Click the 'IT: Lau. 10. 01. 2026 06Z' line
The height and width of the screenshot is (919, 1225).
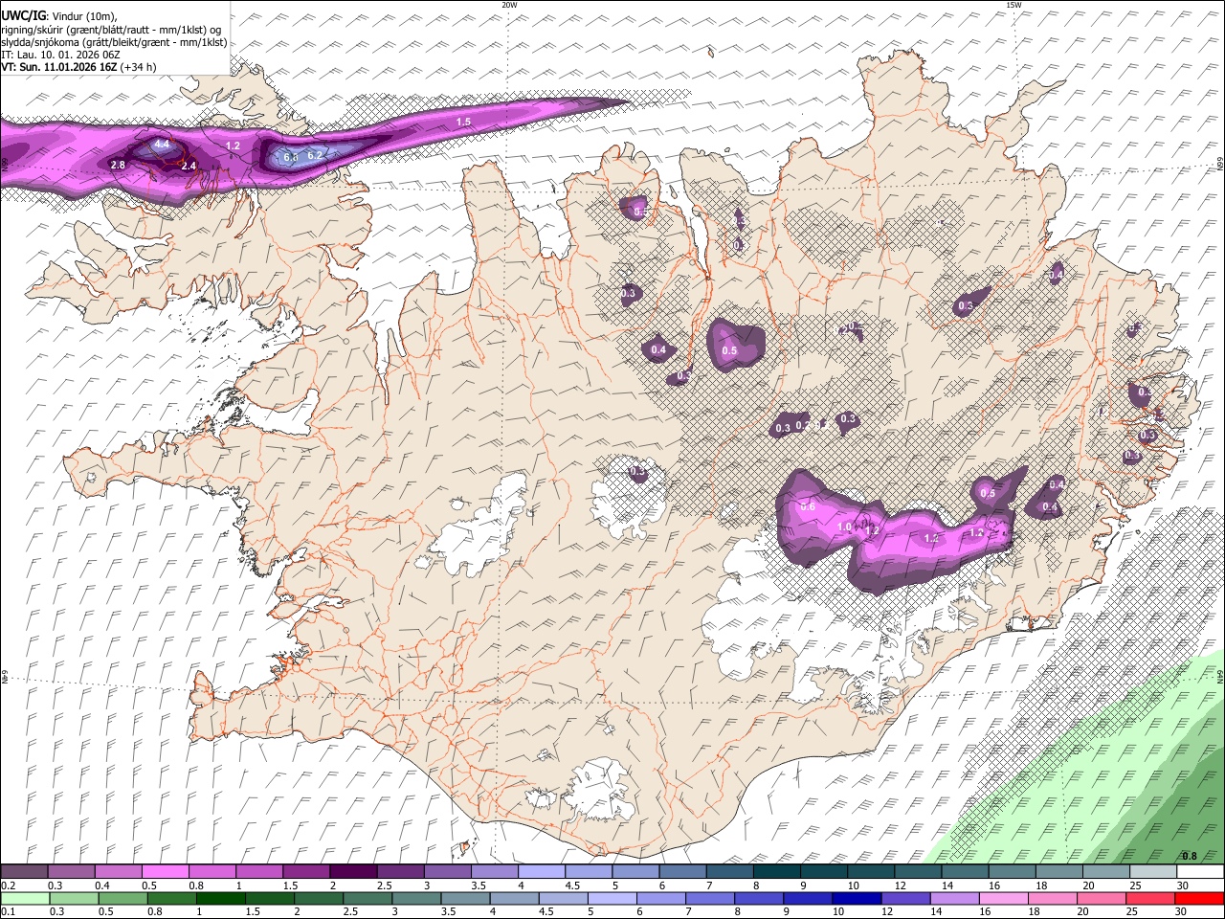point(60,55)
